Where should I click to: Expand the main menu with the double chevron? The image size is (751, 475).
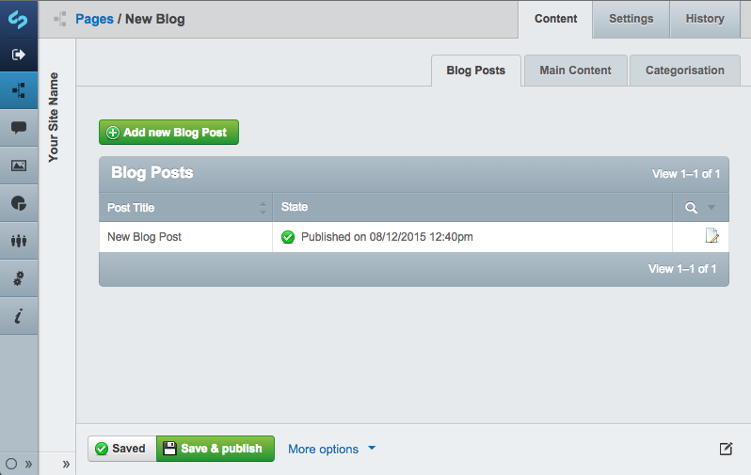29,464
